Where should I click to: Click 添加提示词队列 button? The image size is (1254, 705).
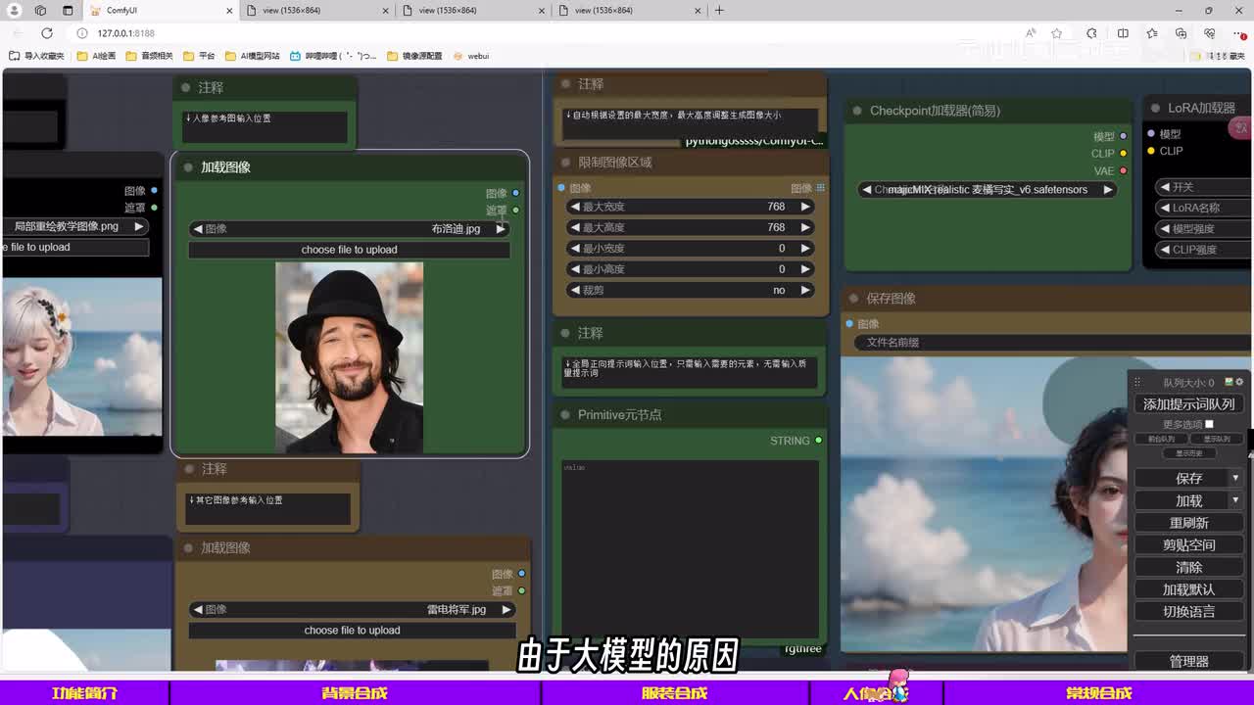pos(1188,404)
